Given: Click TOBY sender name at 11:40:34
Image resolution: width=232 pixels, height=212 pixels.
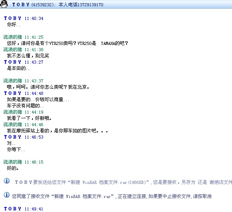Looking at the screenshot, I should tap(13, 18).
